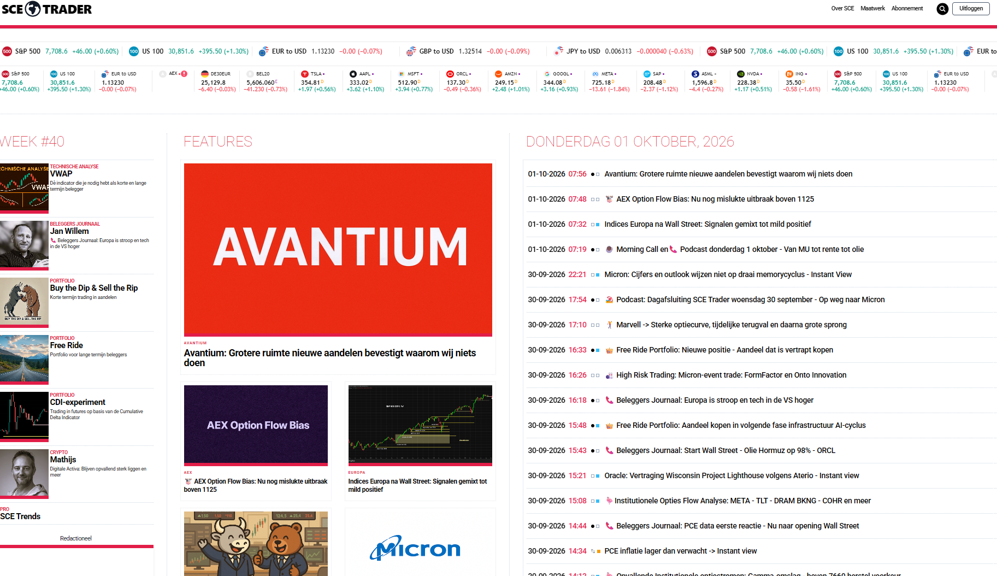This screenshot has height=576, width=997.
Task: Open 'Marvell -> Sterke optiecurve' news item
Action: (x=731, y=325)
